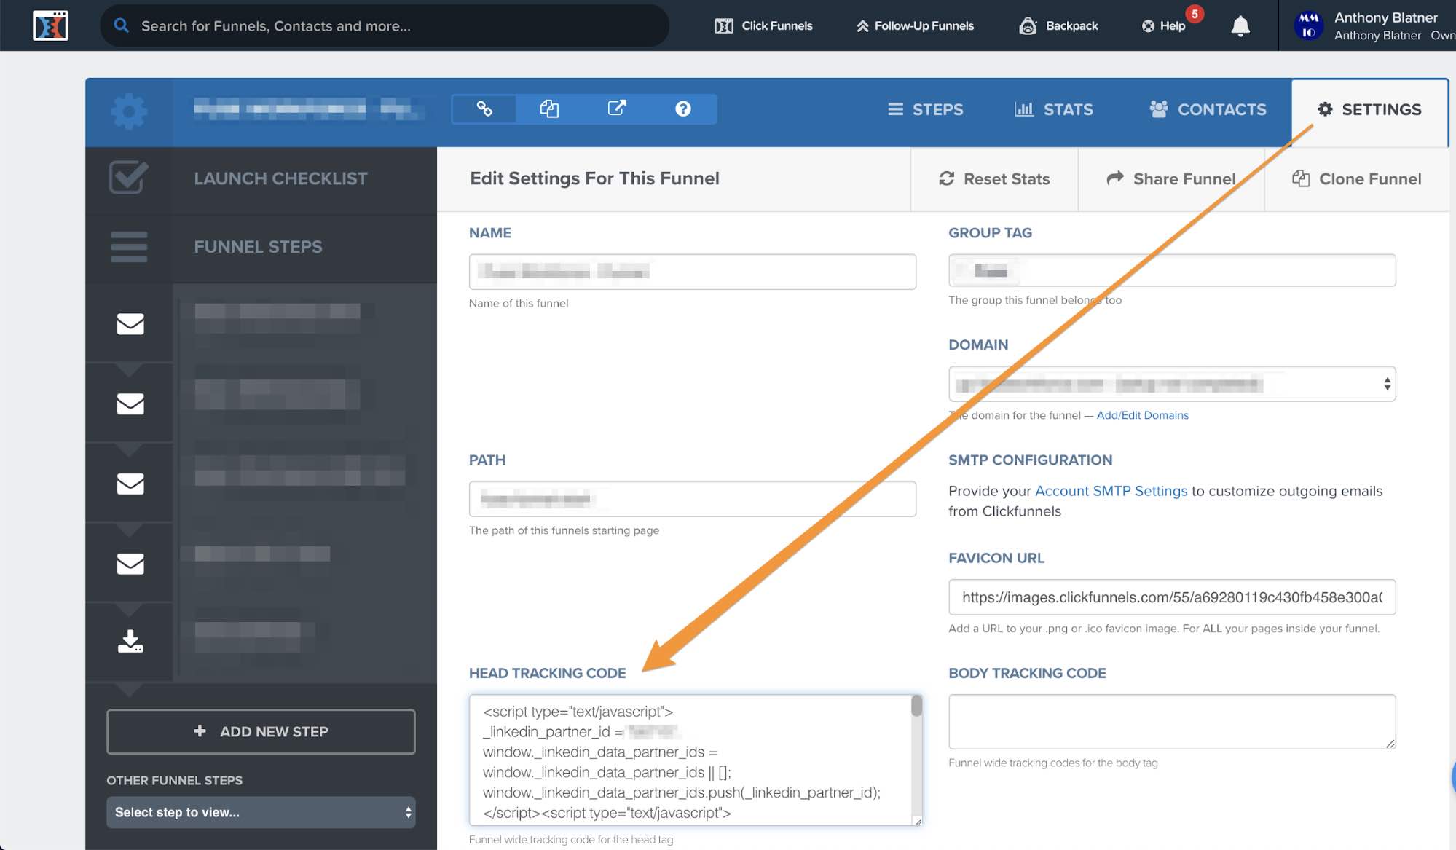The height and width of the screenshot is (850, 1456).
Task: Click the Add New Step plus icon
Action: pyautogui.click(x=201, y=731)
